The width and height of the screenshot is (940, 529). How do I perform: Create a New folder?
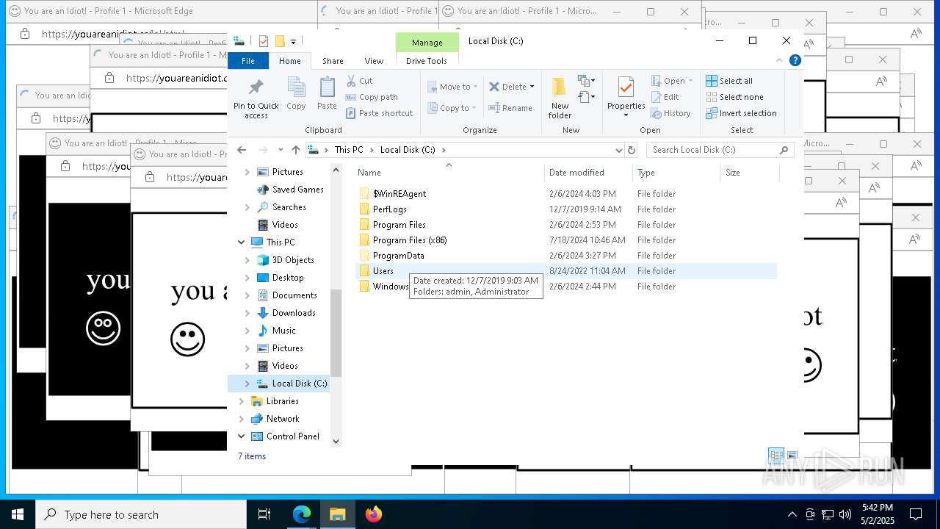[560, 98]
